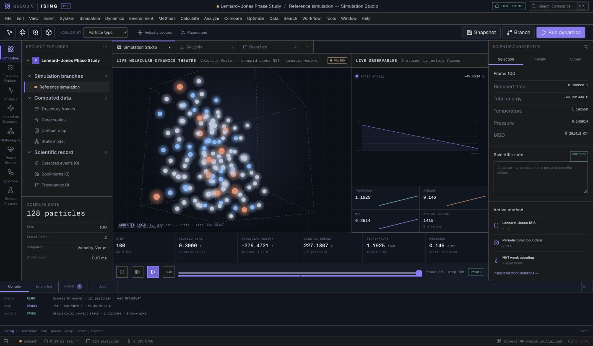This screenshot has width=593, height=346.
Task: Toggle the Local Engine indicator
Action: pyautogui.click(x=509, y=6)
